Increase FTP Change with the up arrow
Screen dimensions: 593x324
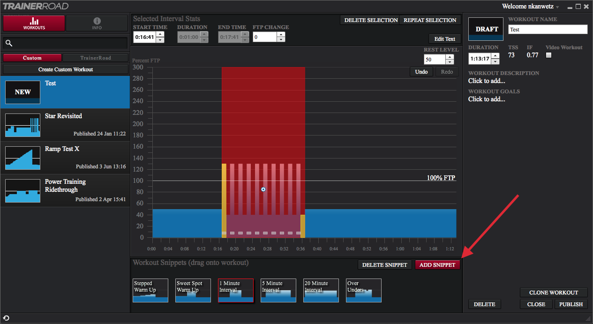(x=281, y=34)
